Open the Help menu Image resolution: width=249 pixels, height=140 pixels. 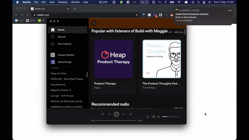(86, 2)
